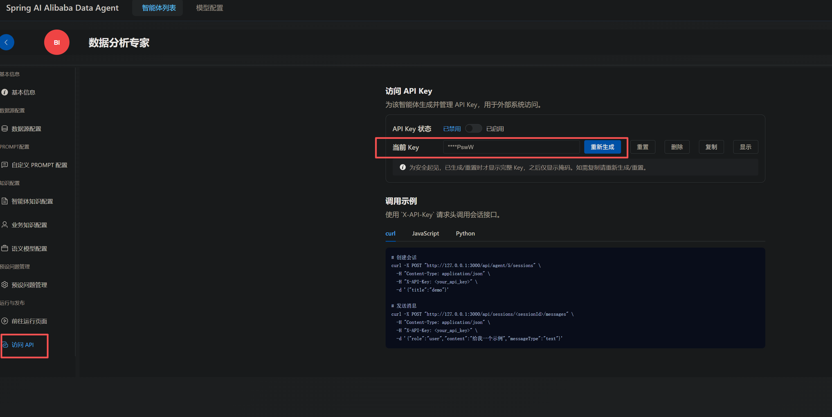Click the 复制 key button
The width and height of the screenshot is (832, 417).
711,147
